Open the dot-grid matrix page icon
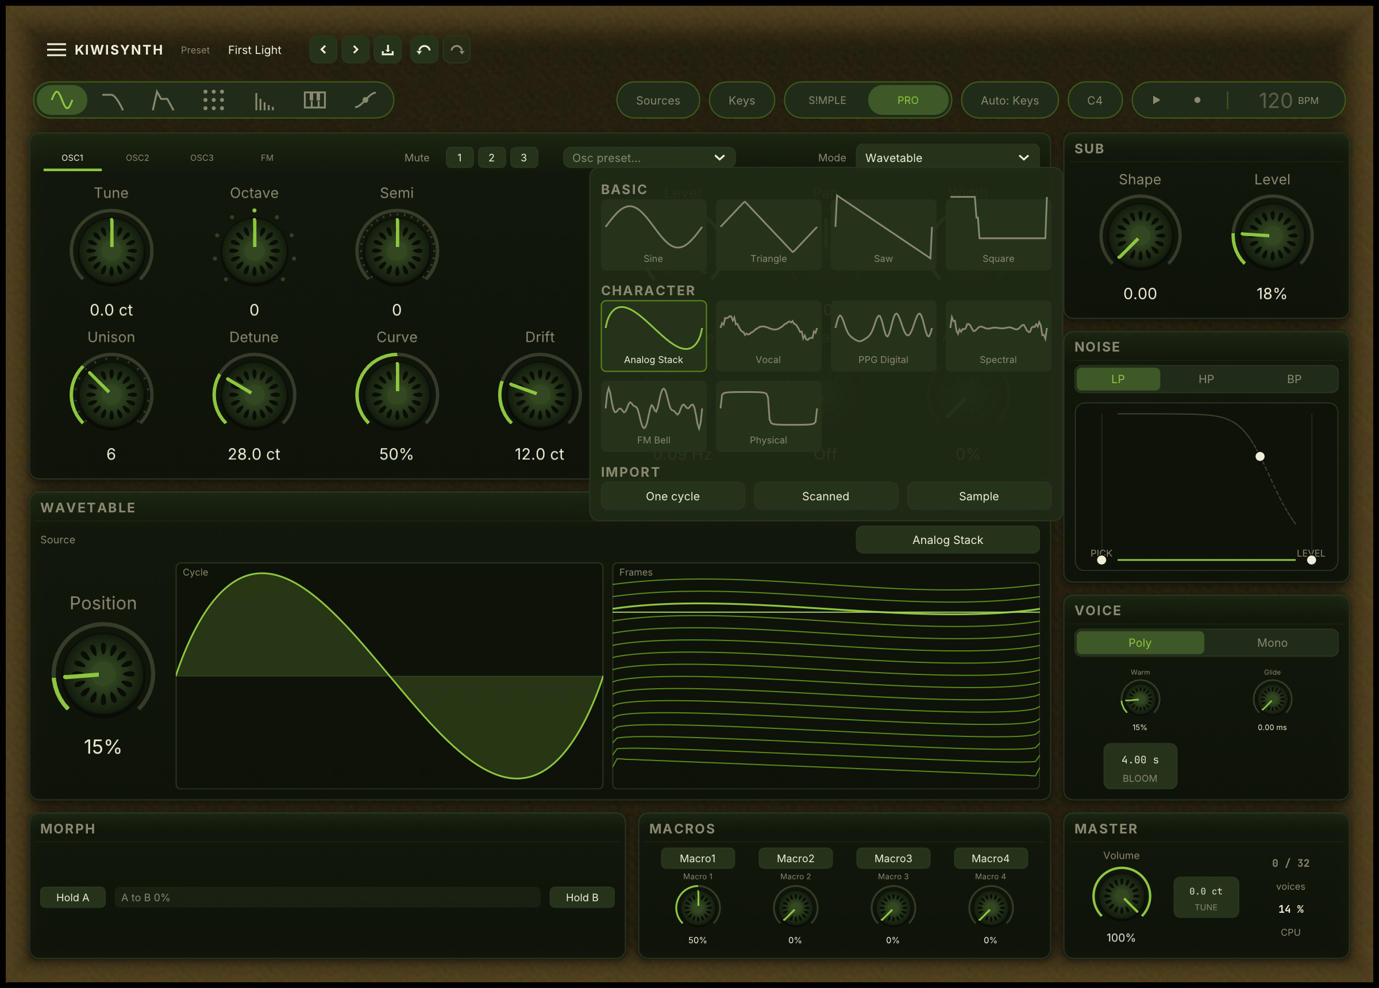The height and width of the screenshot is (988, 1379). (213, 101)
